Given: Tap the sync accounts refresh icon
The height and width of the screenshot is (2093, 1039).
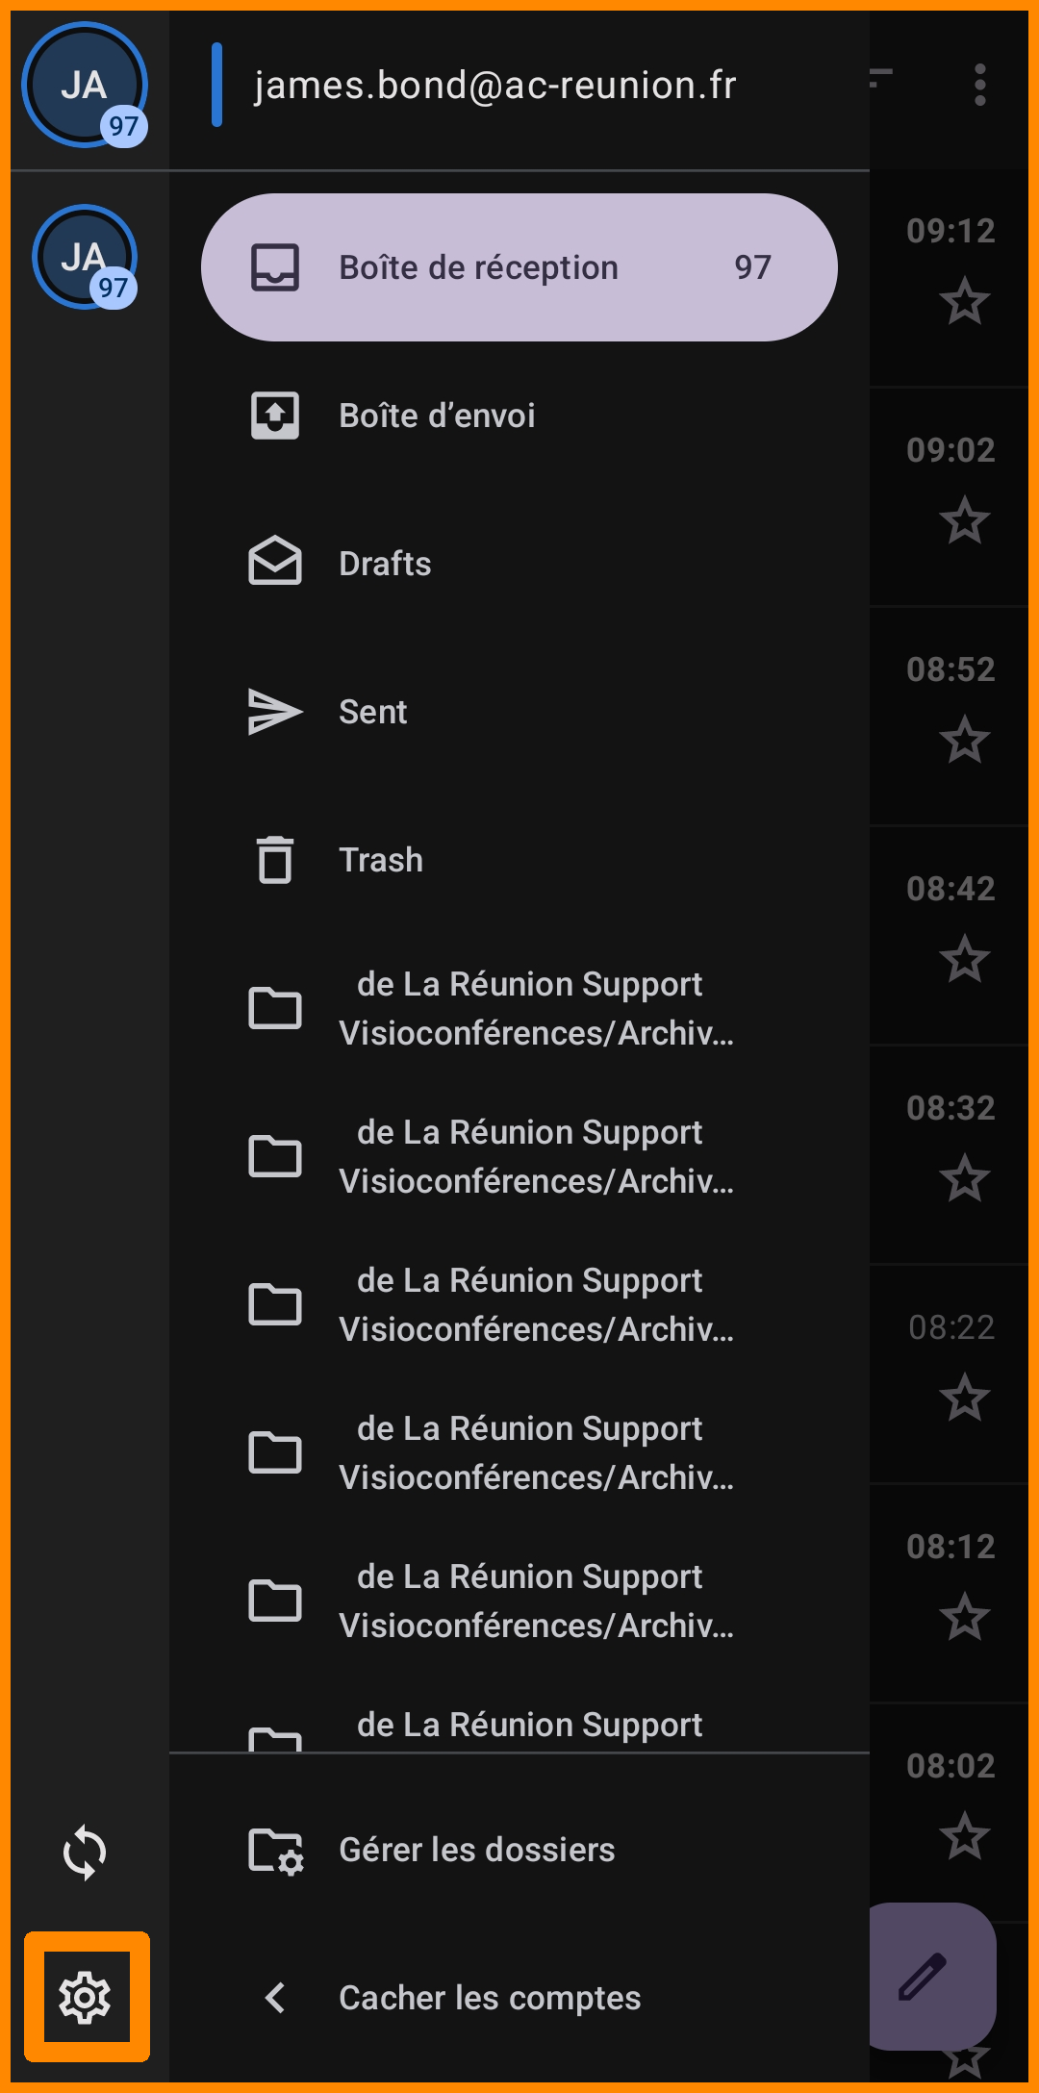Looking at the screenshot, I should click(85, 1852).
